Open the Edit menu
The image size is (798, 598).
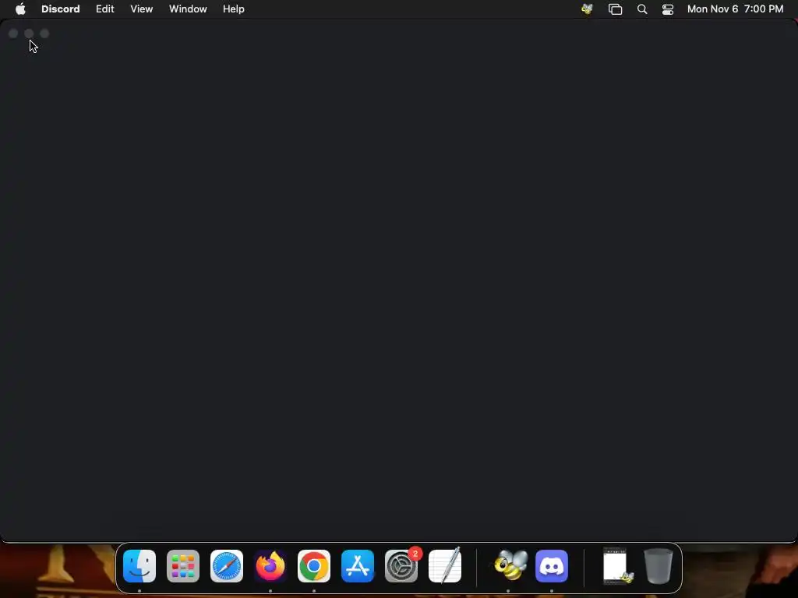(105, 9)
